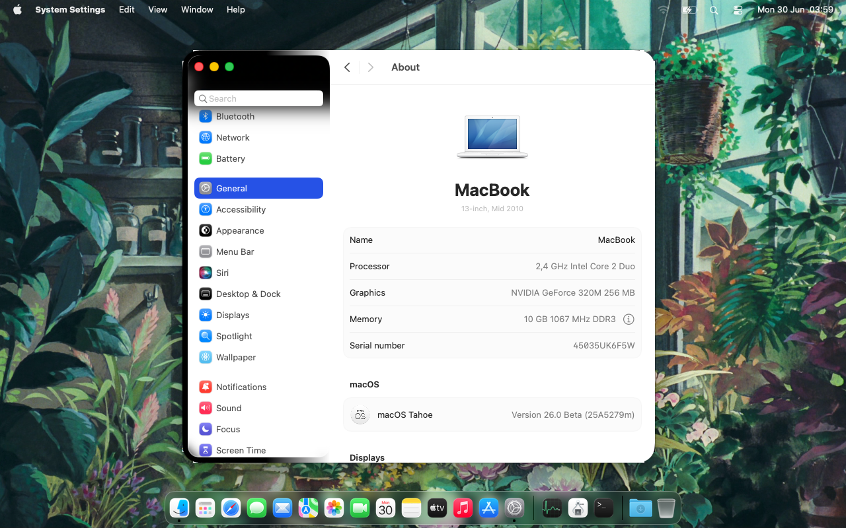Open Control Center from the menu bar
846x528 pixels.
(738, 9)
